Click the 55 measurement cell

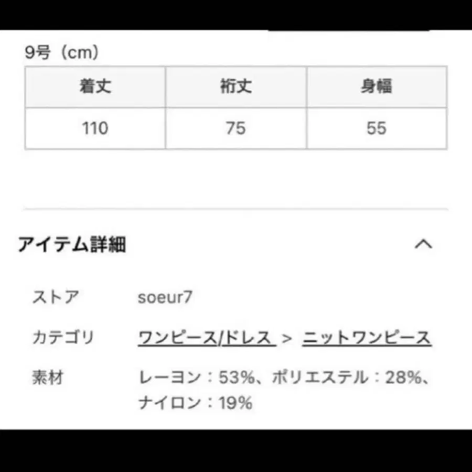coord(377,128)
